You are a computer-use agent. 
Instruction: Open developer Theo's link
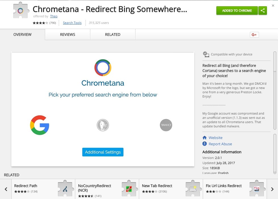54,16
